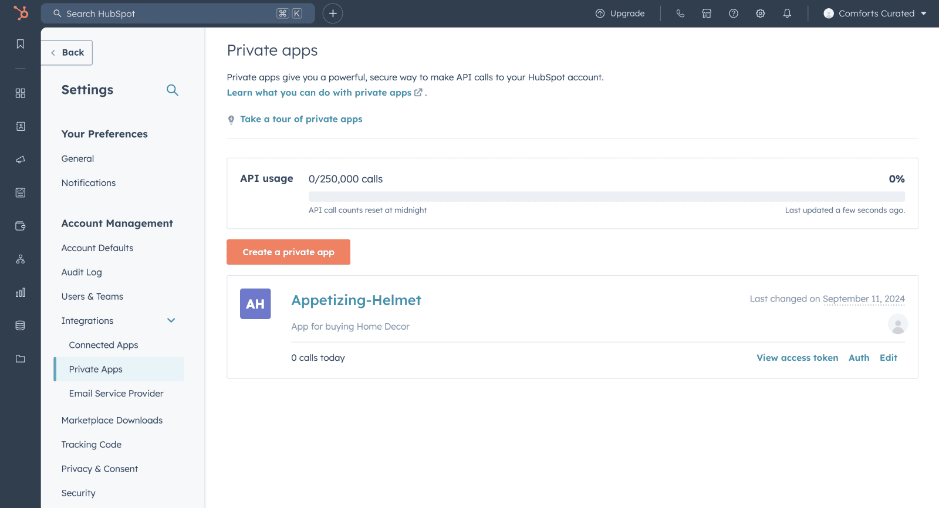Click the September 11, 2024 date
The image size is (939, 508).
pyautogui.click(x=864, y=299)
